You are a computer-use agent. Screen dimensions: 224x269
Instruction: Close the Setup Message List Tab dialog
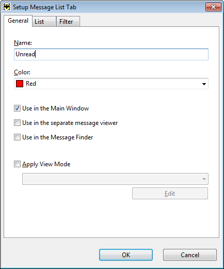pyautogui.click(x=213, y=7)
